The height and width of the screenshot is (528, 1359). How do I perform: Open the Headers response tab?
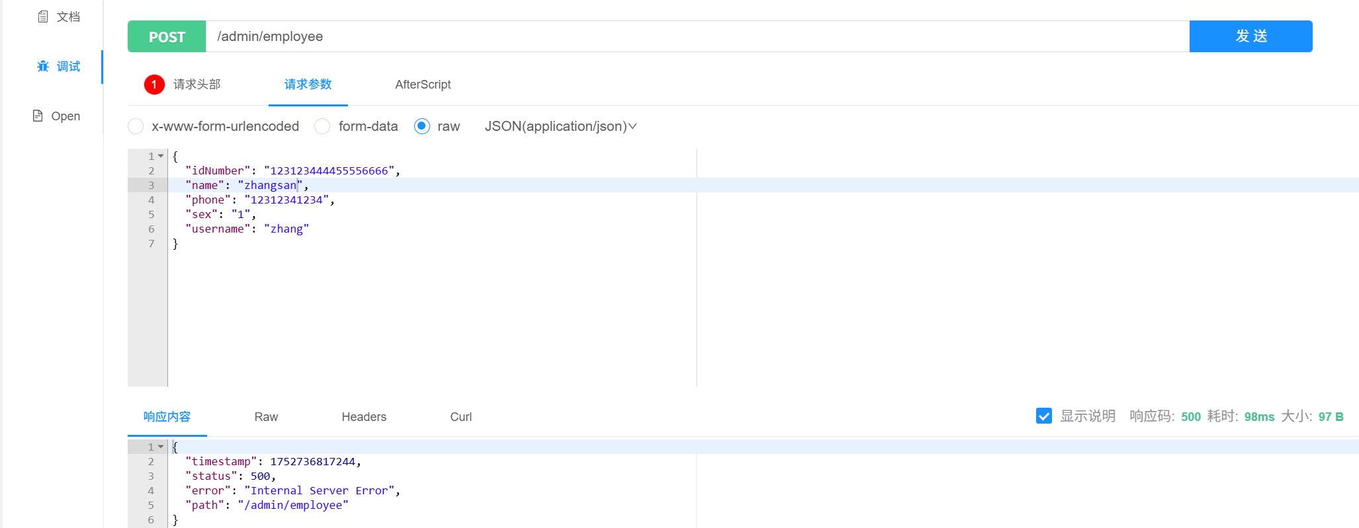[x=364, y=417]
